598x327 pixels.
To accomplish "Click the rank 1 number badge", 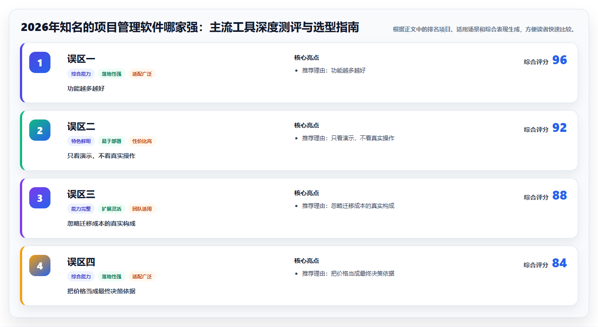I will click(40, 62).
